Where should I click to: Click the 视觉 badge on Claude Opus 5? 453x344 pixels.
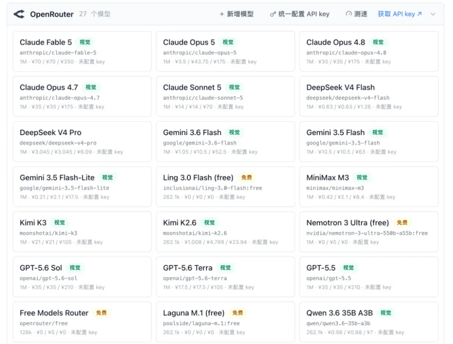[228, 42]
